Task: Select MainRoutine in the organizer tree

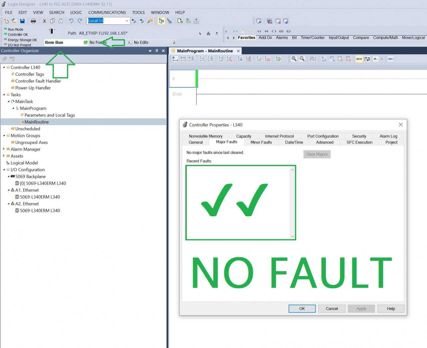Action: pyautogui.click(x=37, y=122)
